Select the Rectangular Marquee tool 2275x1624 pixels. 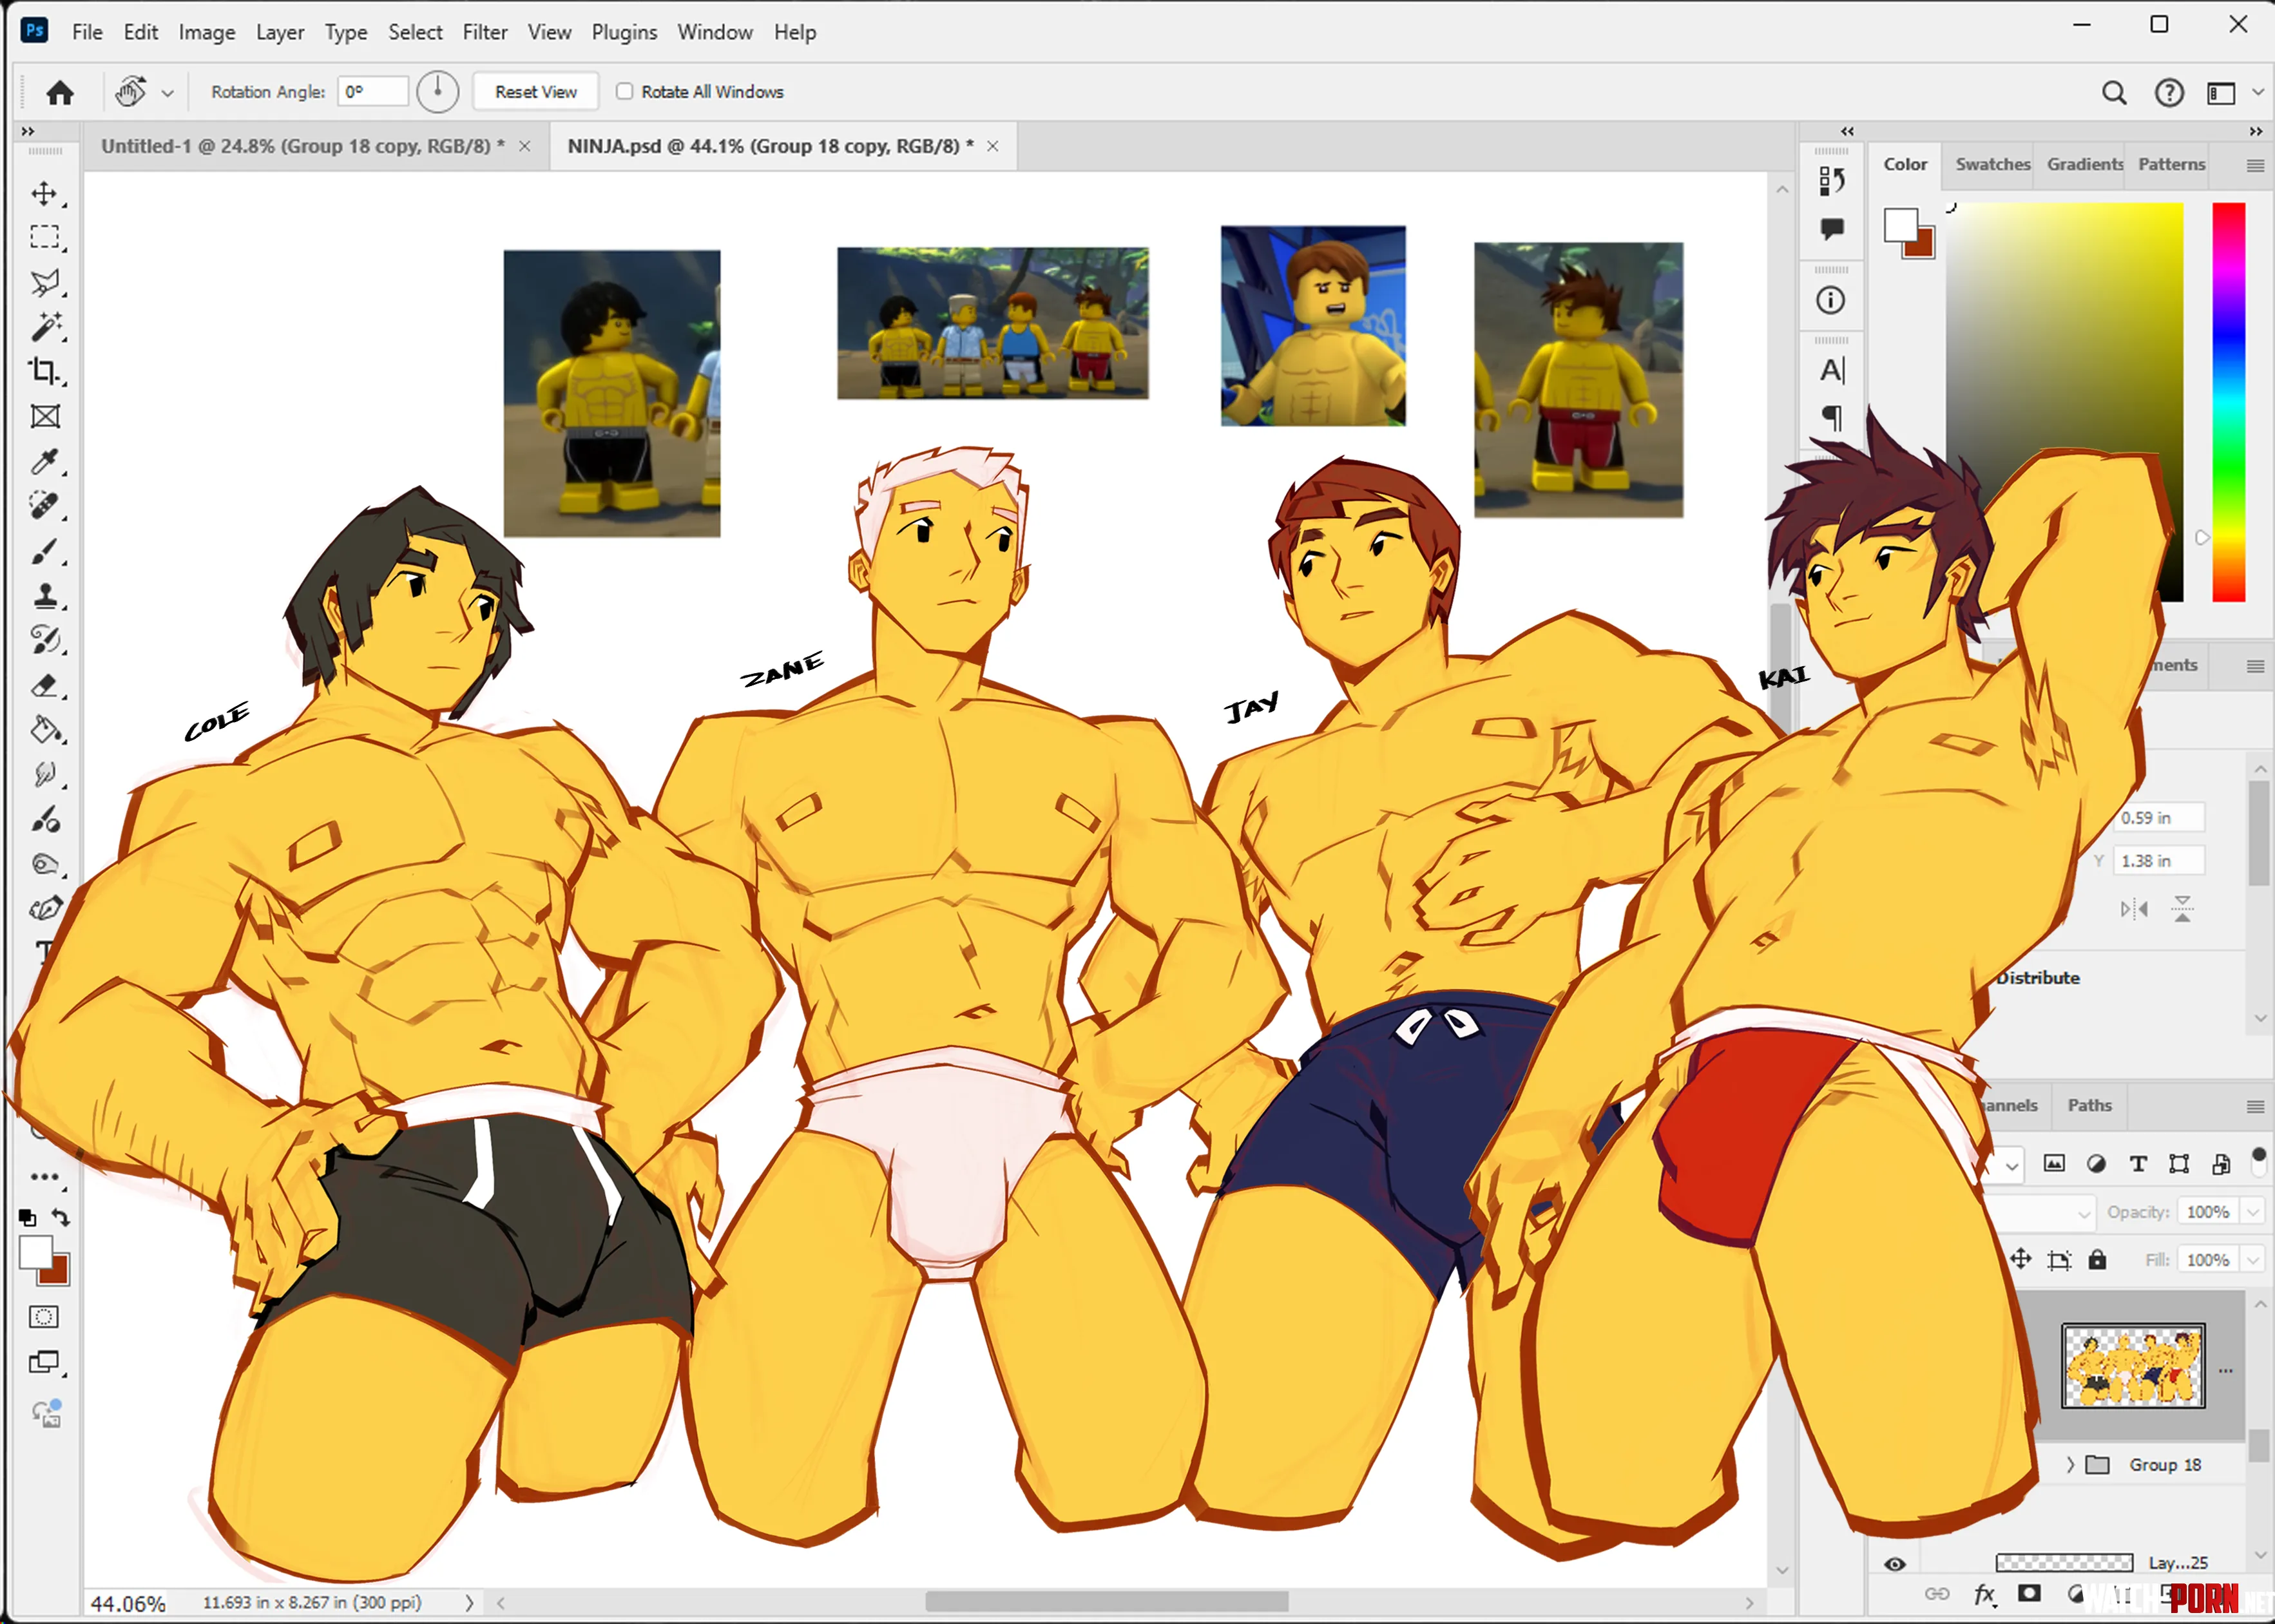pyautogui.click(x=44, y=237)
